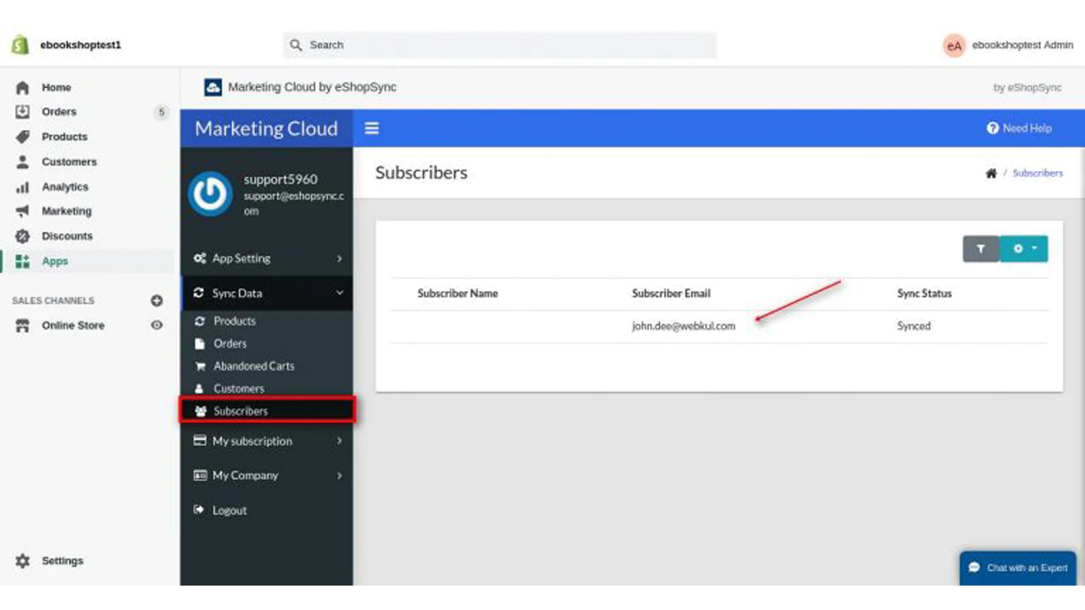Open the gear settings dropdown button
The height and width of the screenshot is (610, 1085).
point(1024,249)
